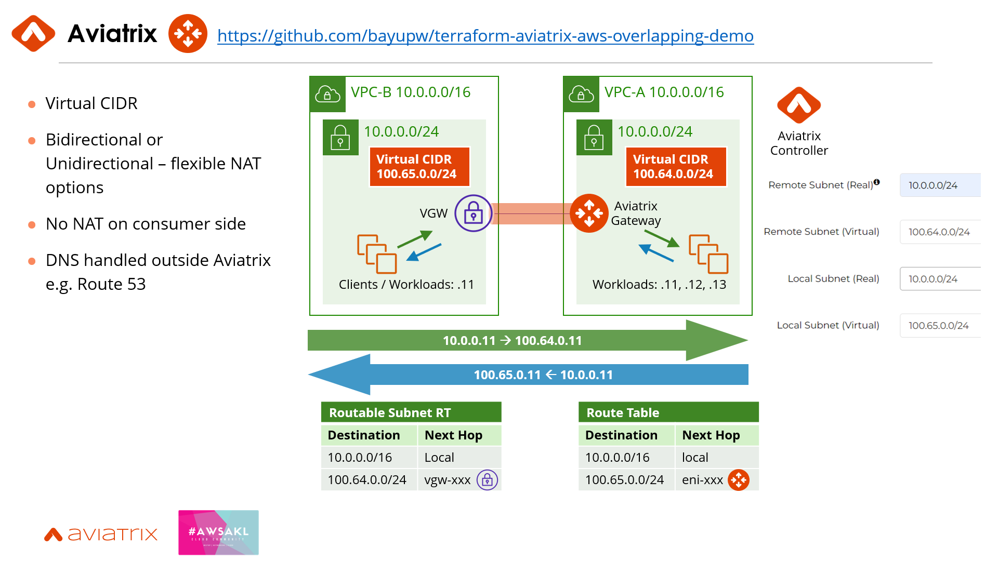Select the VPC-B subnet padlock icon
998x561 pixels.
pos(340,138)
